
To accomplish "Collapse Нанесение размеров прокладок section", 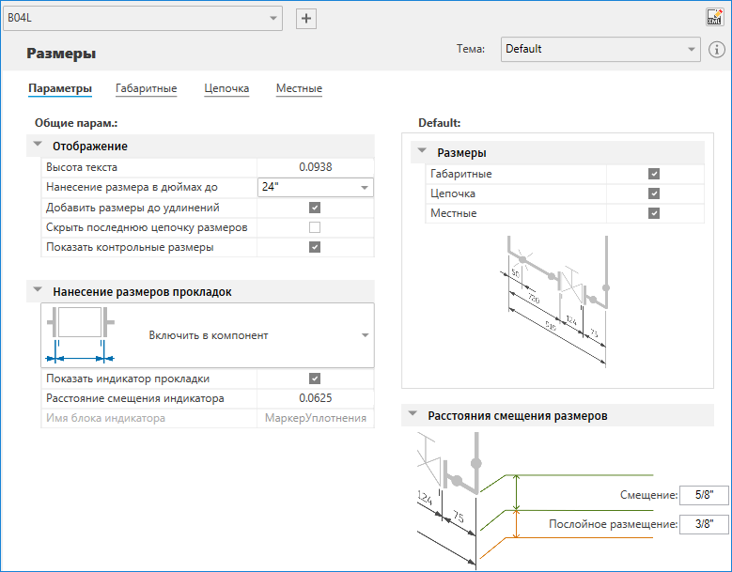I will (38, 290).
